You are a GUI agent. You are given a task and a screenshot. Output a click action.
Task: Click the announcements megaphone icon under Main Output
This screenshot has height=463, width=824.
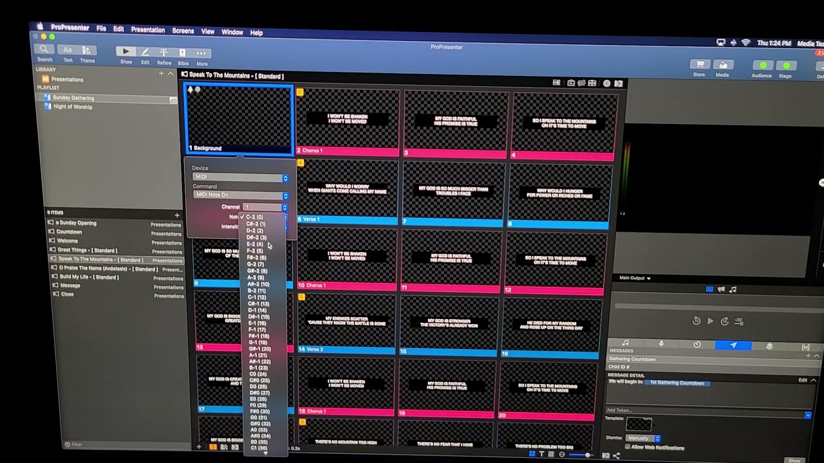point(722,289)
